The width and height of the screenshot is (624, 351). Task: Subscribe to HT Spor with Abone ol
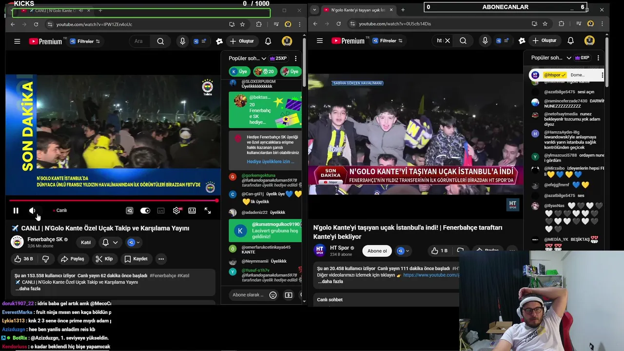click(x=377, y=251)
